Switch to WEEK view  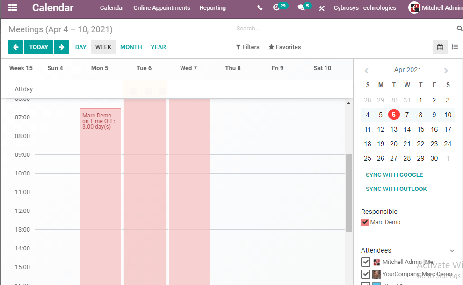click(x=103, y=47)
